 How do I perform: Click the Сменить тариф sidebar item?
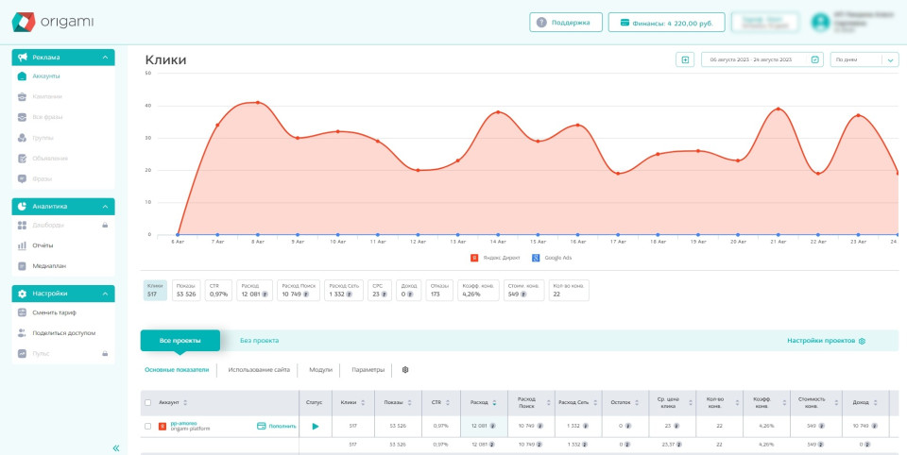(54, 312)
